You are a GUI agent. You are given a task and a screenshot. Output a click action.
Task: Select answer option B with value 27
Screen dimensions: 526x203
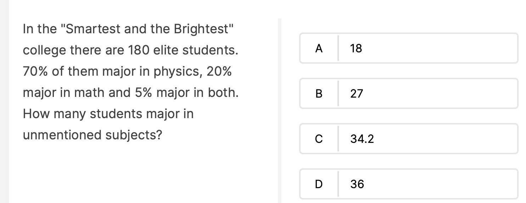(409, 93)
